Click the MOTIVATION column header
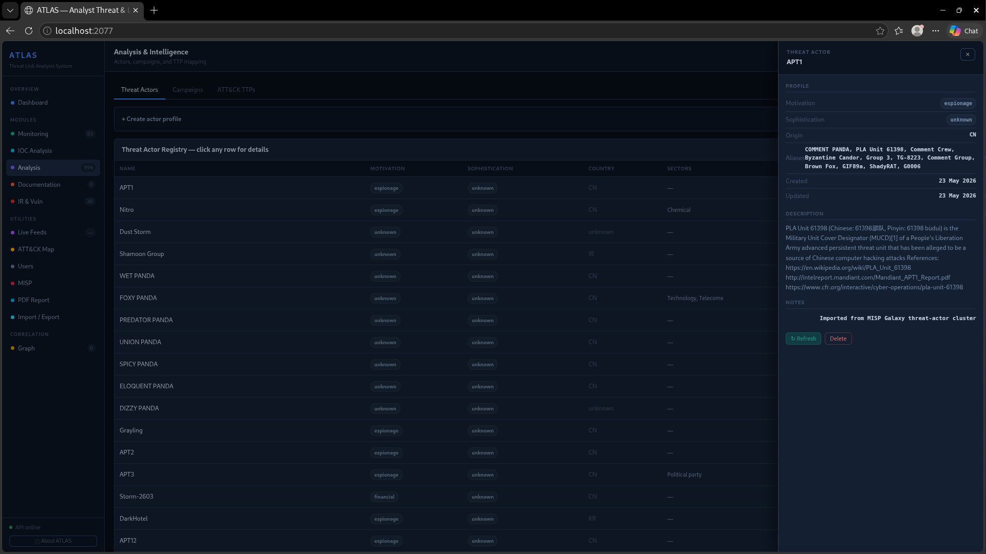The height and width of the screenshot is (554, 986). [387, 169]
